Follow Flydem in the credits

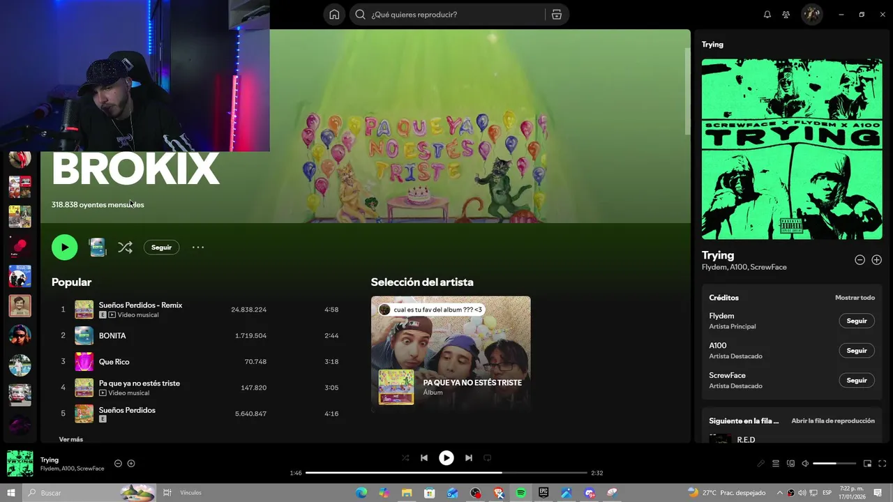tap(857, 321)
